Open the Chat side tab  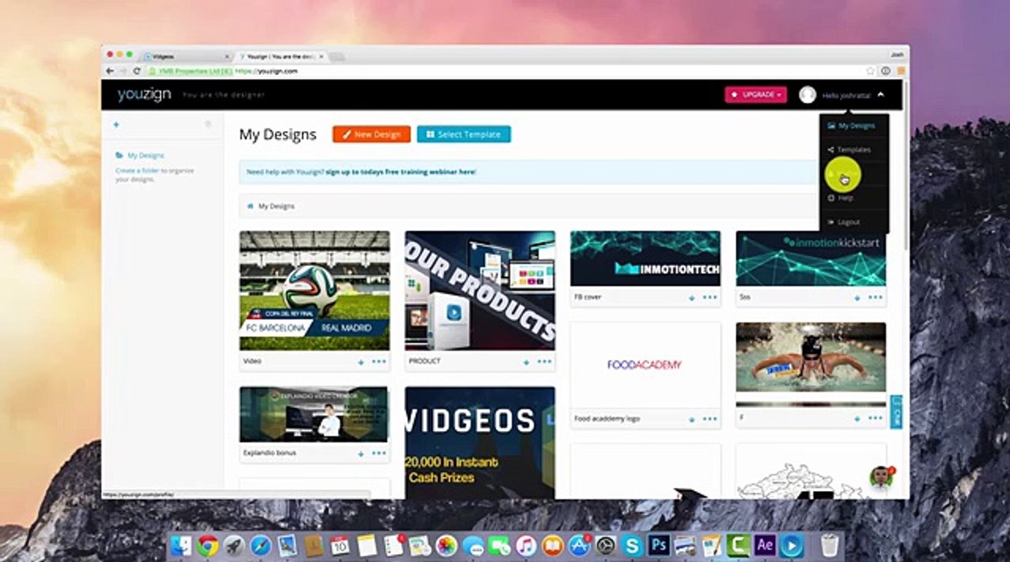(x=897, y=412)
